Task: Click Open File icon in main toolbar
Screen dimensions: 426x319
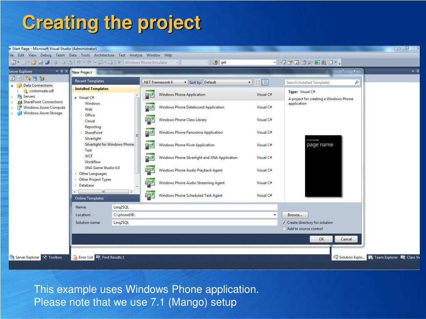Action: [x=34, y=62]
